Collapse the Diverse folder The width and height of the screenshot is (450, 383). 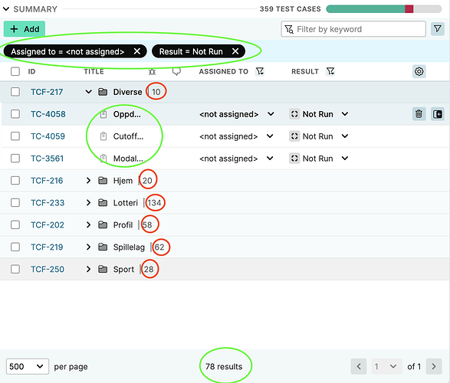click(88, 92)
